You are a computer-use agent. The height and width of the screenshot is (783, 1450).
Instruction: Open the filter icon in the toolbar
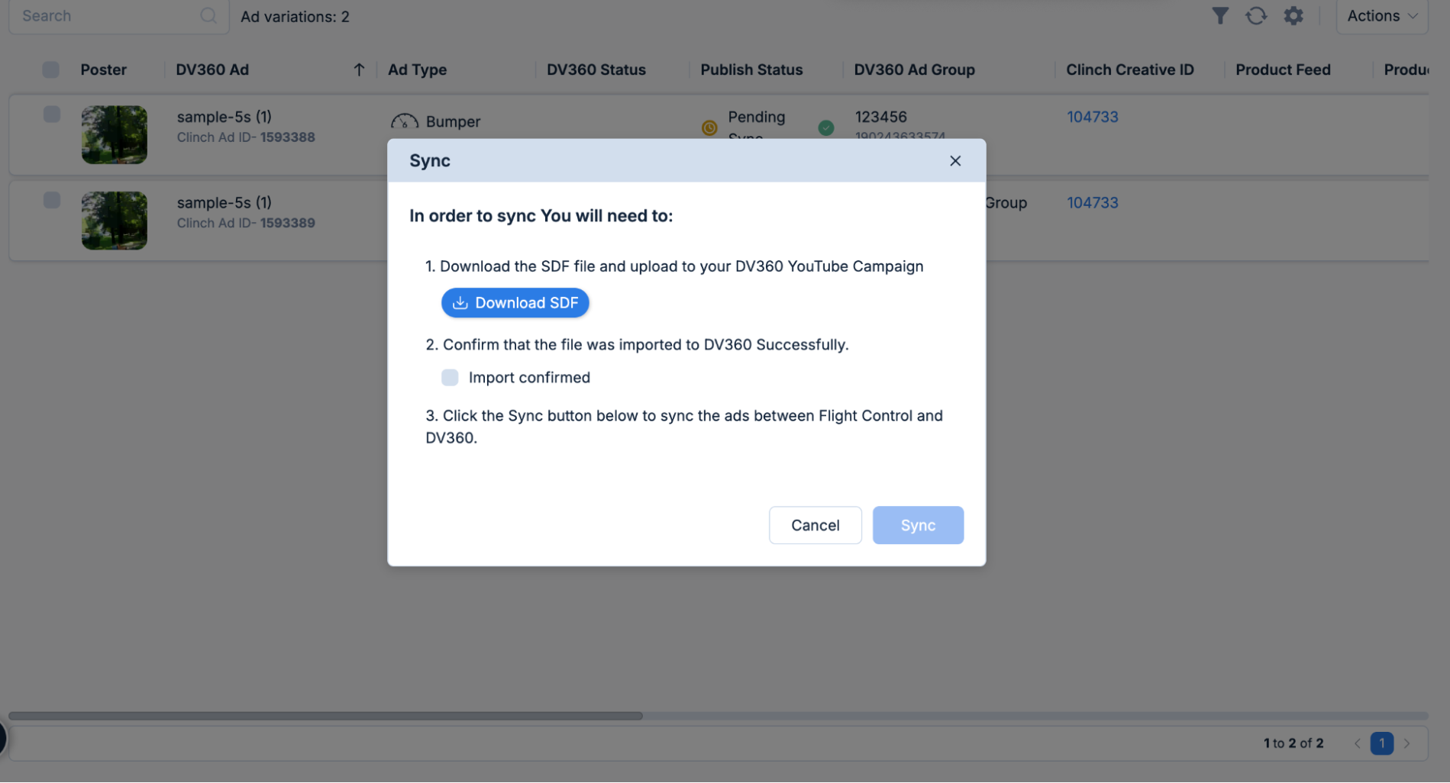tap(1219, 15)
